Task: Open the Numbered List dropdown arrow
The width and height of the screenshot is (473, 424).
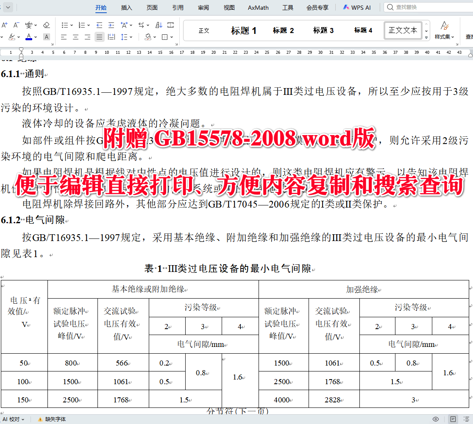Action: (88, 25)
